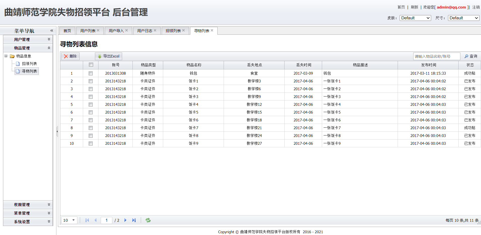Click the 成功贴 status in row 8
Image resolution: width=481 pixels, height=235 pixels.
pos(470,128)
